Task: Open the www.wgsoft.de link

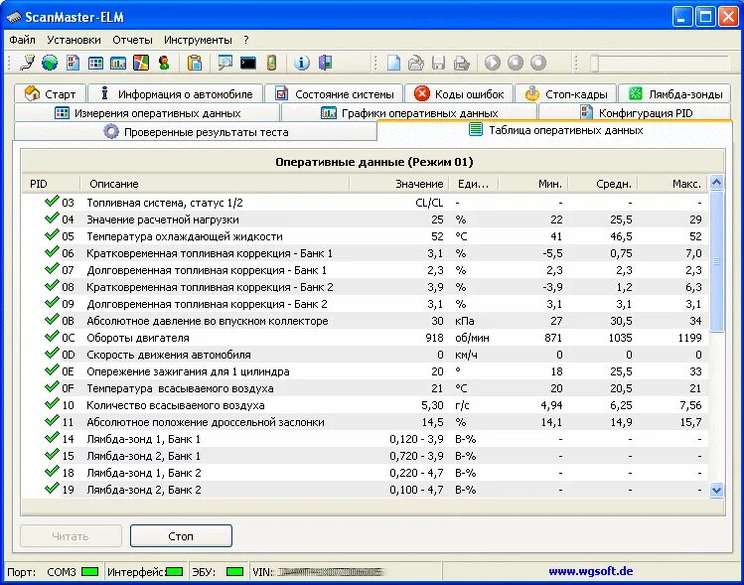Action: (590, 571)
